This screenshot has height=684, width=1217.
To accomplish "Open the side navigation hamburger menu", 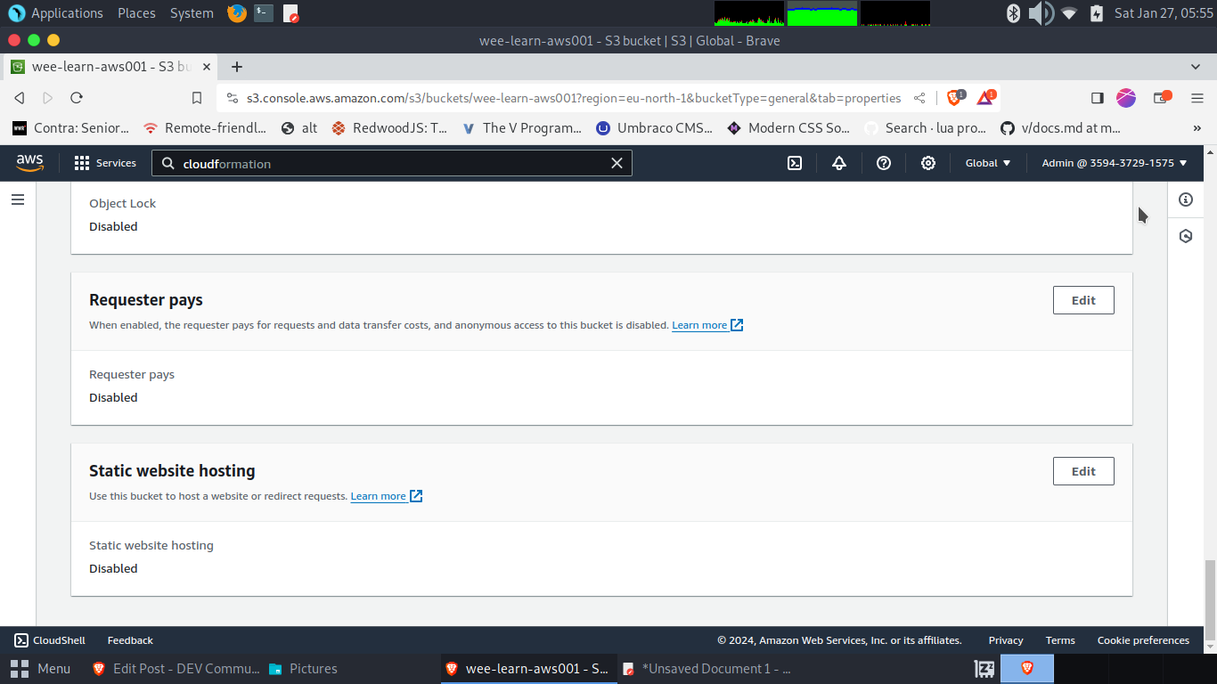I will (18, 199).
